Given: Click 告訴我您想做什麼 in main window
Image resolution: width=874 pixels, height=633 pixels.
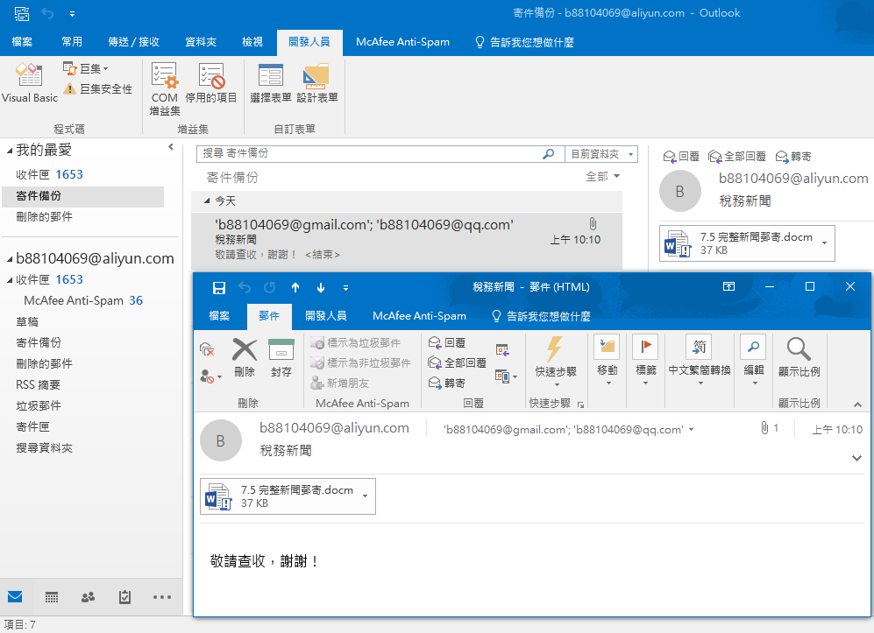Looking at the screenshot, I should pyautogui.click(x=524, y=42).
